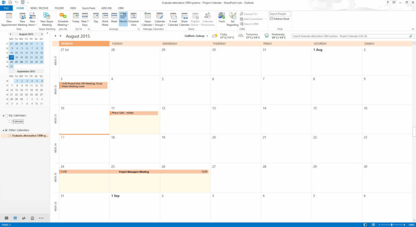Open Mail from the navigation bar

(5, 218)
